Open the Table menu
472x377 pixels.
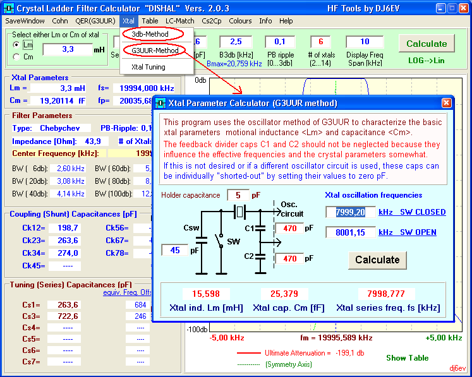click(x=150, y=21)
